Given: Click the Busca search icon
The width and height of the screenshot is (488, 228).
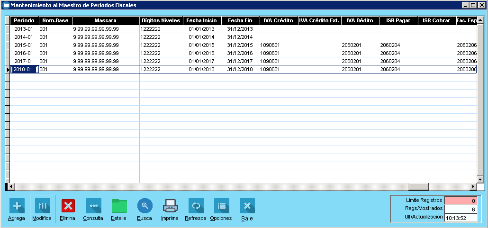Looking at the screenshot, I should point(145,206).
